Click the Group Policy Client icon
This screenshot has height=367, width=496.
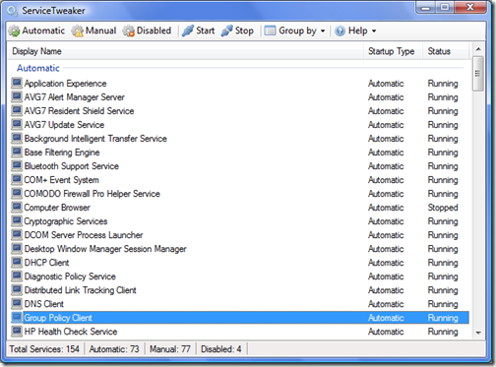(17, 317)
